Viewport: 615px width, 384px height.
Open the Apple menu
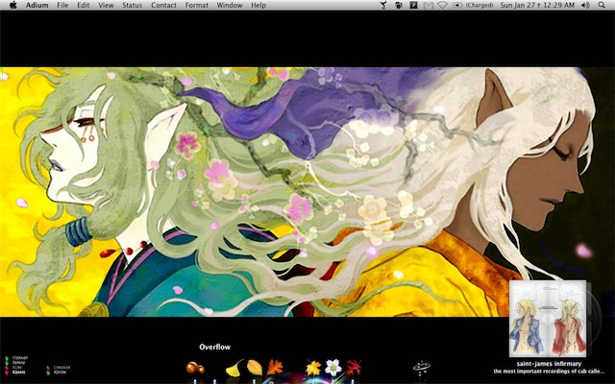pyautogui.click(x=12, y=5)
